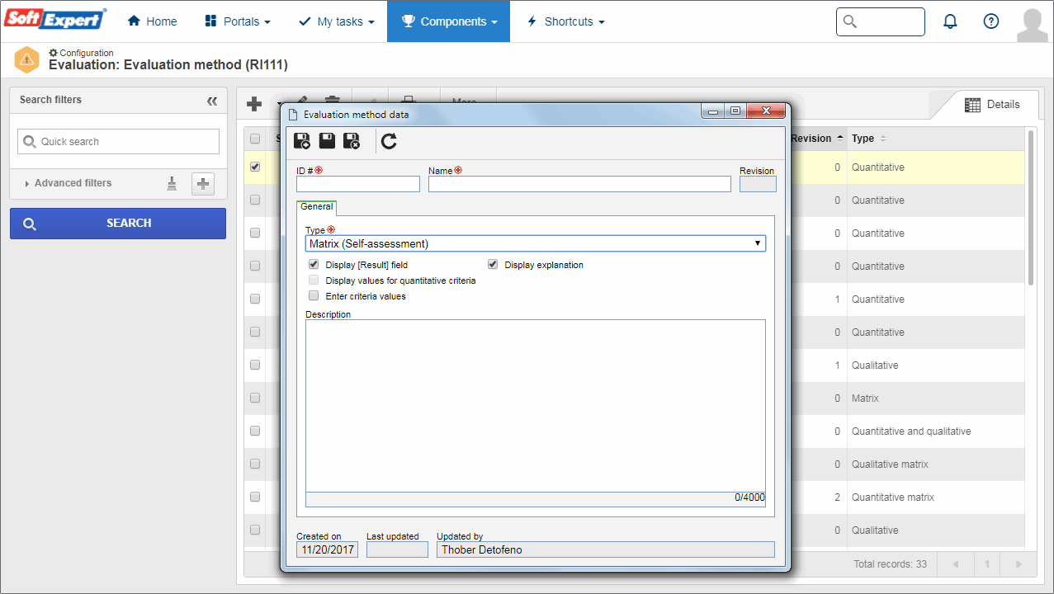
Task: Click the Description text area
Action: coord(535,406)
